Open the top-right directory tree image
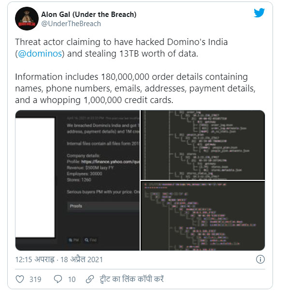The image size is (288, 296). point(203,145)
